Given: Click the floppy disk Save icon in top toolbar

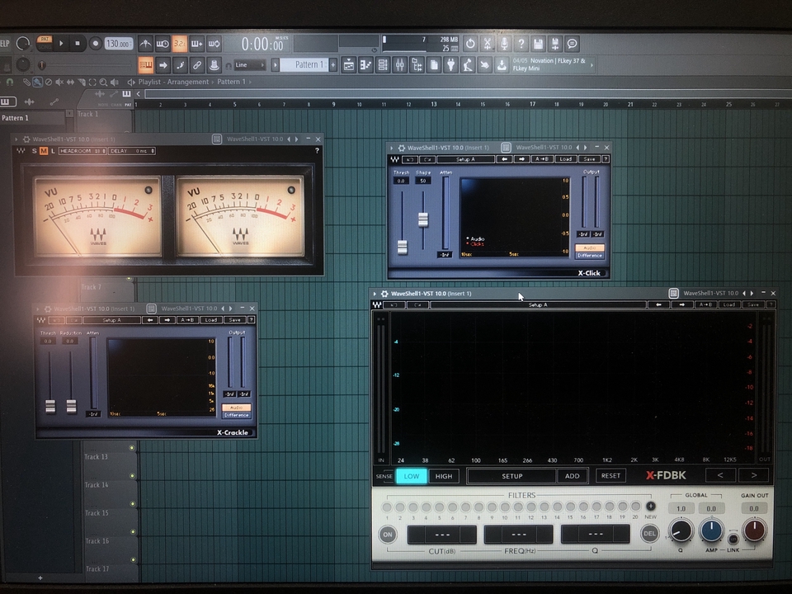Looking at the screenshot, I should 538,44.
